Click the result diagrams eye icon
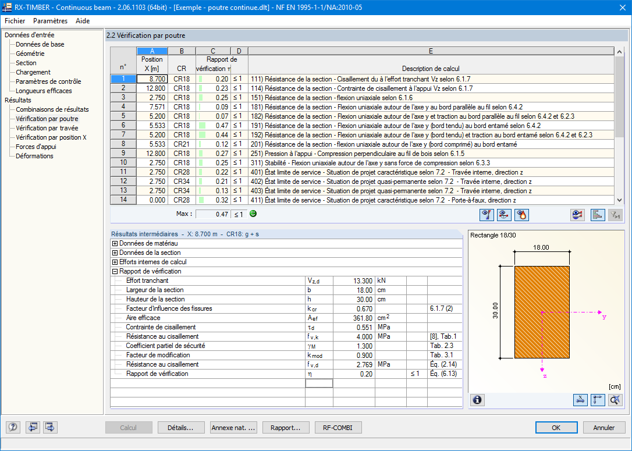Viewport: 632px width, 451px height. click(x=578, y=215)
